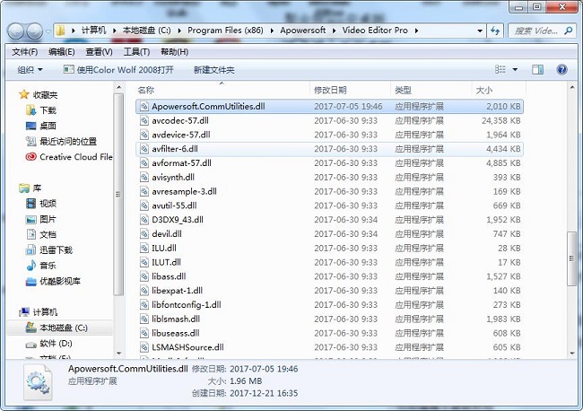The image size is (583, 411).
Task: Sort by 修改日期 column header
Action: (350, 90)
